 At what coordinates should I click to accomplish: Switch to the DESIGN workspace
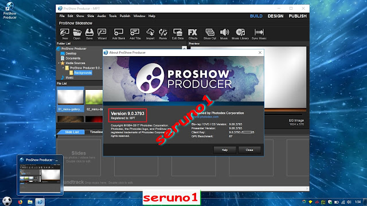275,16
